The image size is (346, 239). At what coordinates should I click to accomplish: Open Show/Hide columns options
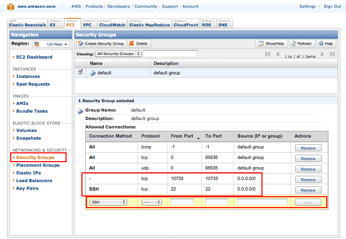pyautogui.click(x=272, y=44)
